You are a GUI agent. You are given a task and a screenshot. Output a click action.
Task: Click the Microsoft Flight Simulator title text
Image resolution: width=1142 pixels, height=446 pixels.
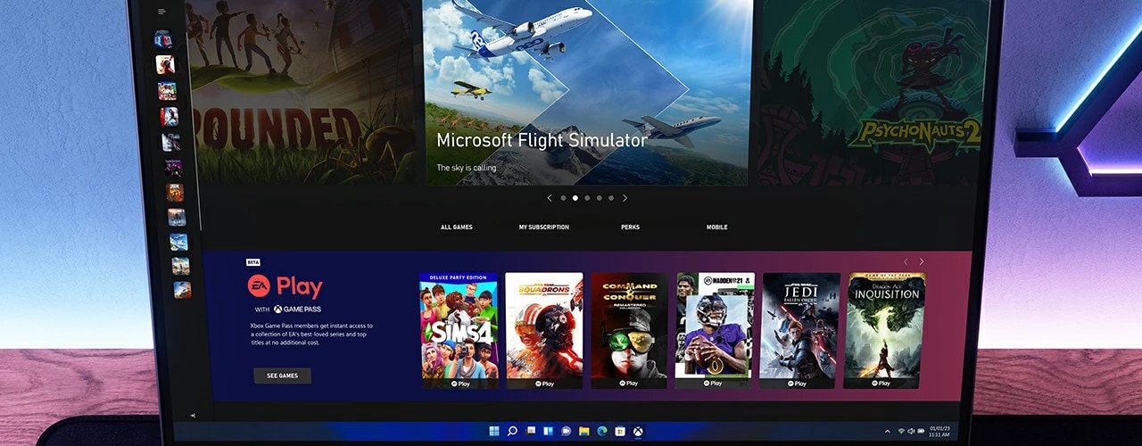(542, 141)
